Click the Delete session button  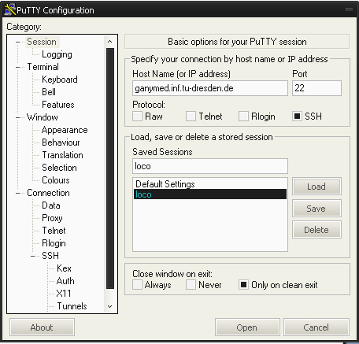coord(316,230)
